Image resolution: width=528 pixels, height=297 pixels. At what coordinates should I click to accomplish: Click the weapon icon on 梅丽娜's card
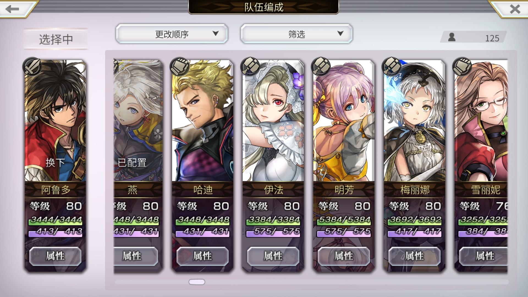392,66
